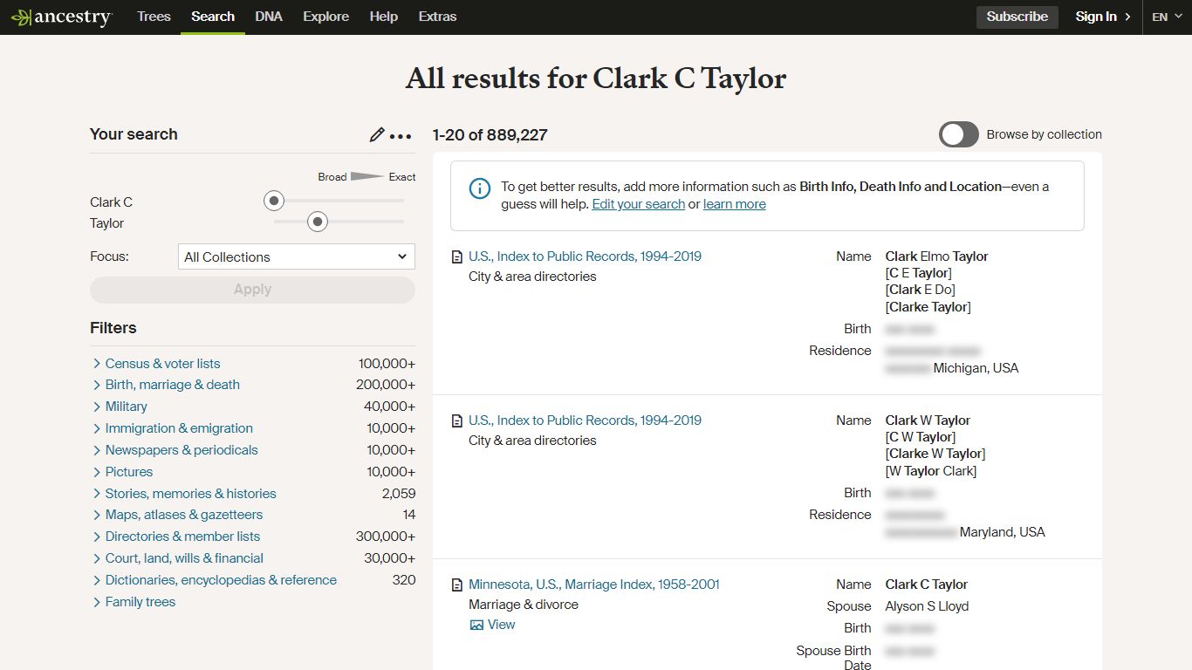Click the info icon in the tip box
The image size is (1192, 670).
coord(480,188)
